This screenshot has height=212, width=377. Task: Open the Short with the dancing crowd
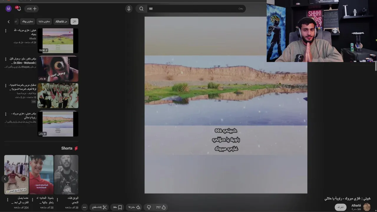16,175
